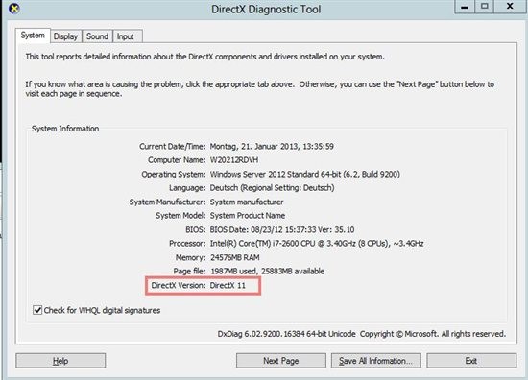The width and height of the screenshot is (528, 380).
Task: Click the 'Copyright © Microsoft. All rights reserved.' text
Action: tap(433, 334)
